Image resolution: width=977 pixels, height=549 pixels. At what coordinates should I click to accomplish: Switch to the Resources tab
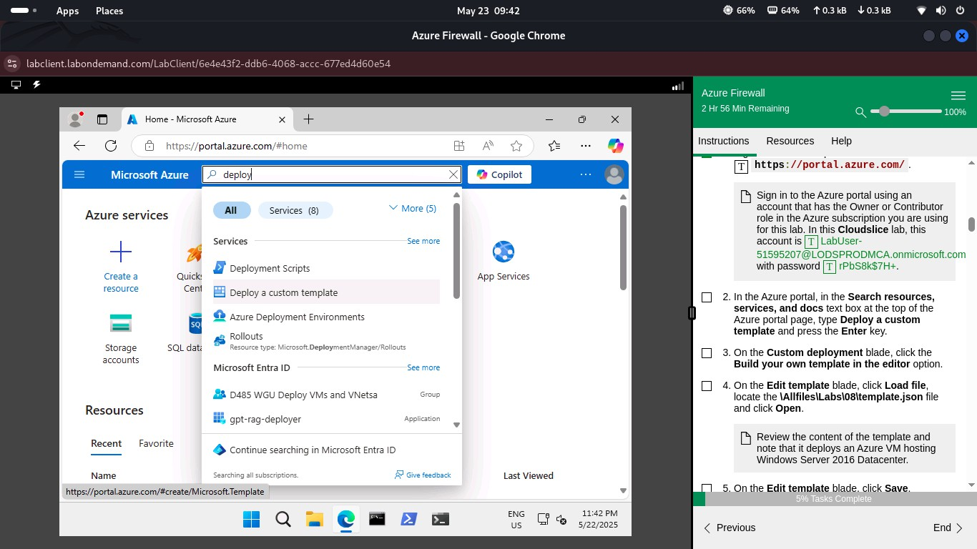[790, 141]
